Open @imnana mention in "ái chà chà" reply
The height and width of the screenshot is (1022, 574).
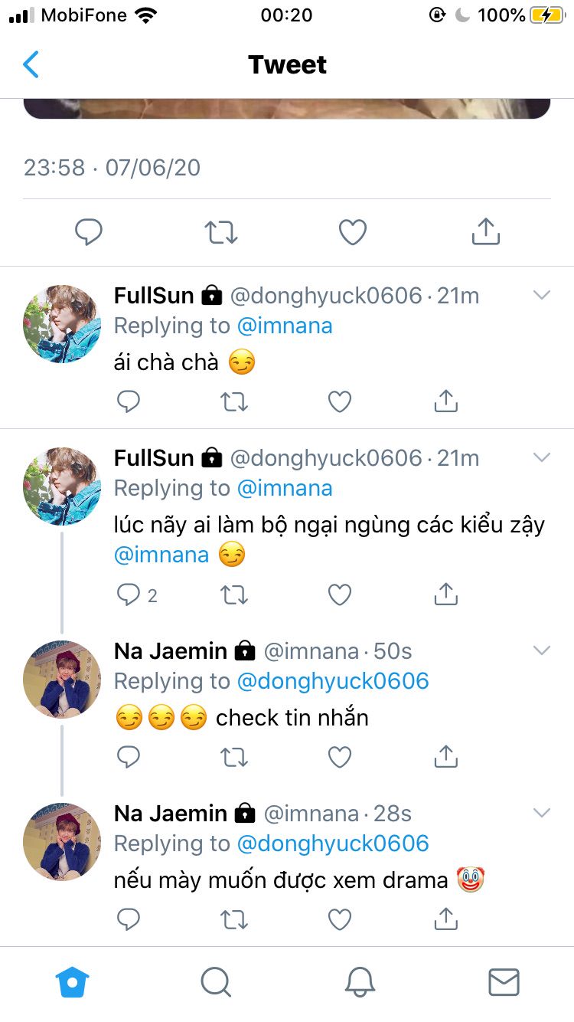[x=285, y=326]
